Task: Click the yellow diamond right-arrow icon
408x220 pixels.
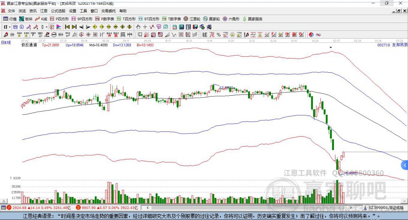Action: click(x=102, y=27)
